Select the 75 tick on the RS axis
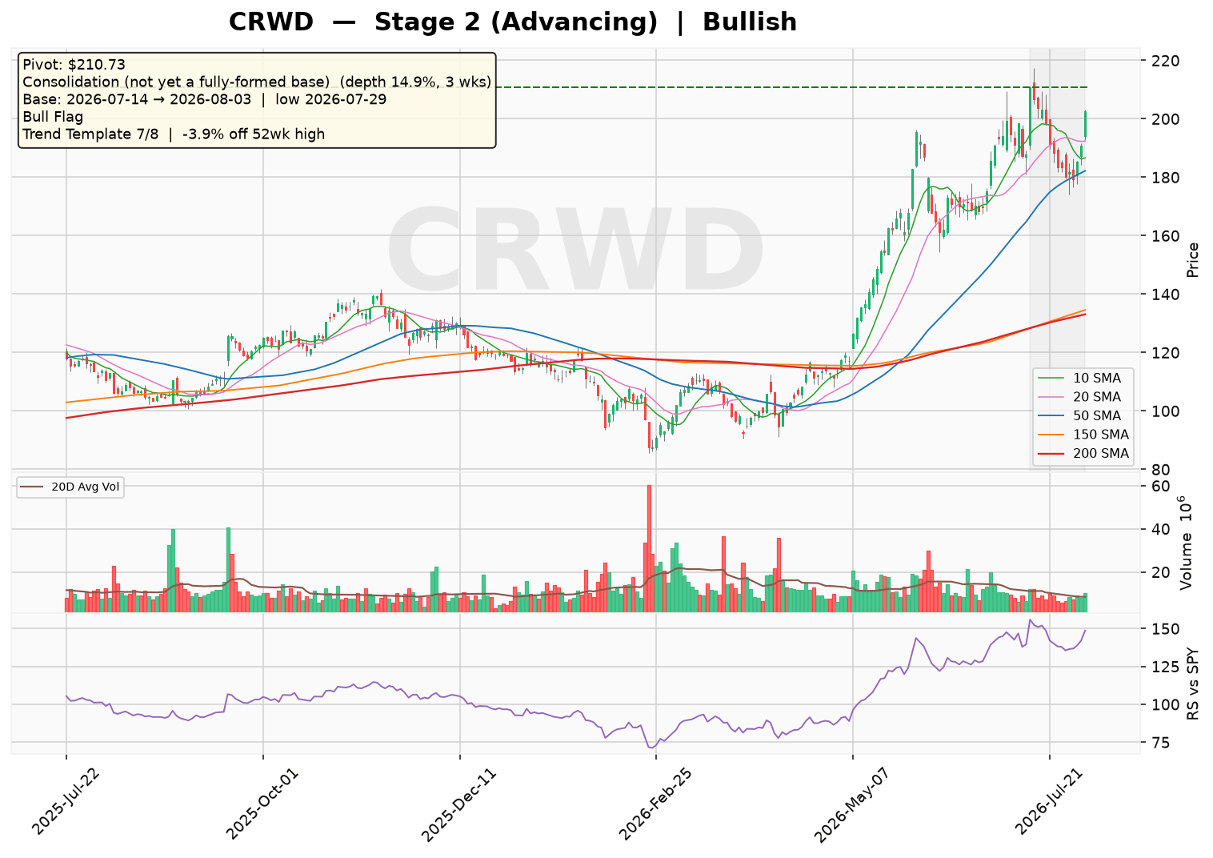 point(1159,744)
